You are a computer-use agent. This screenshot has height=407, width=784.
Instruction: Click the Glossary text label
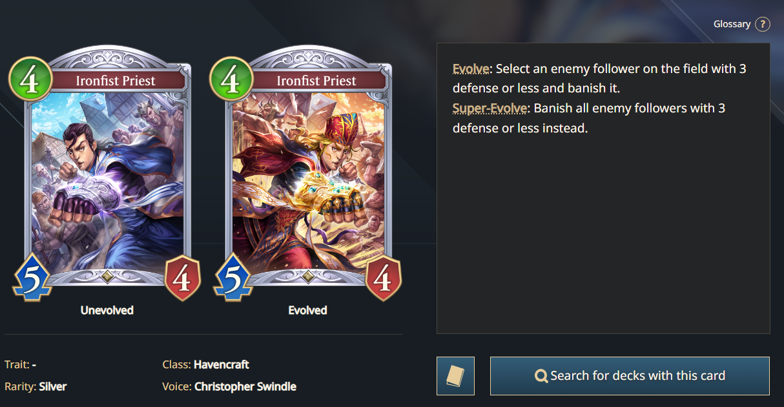click(732, 24)
